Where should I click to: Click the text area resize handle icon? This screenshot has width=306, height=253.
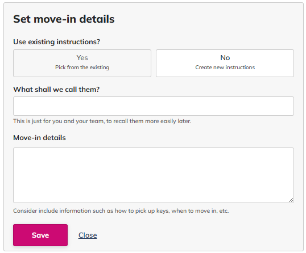(x=291, y=200)
